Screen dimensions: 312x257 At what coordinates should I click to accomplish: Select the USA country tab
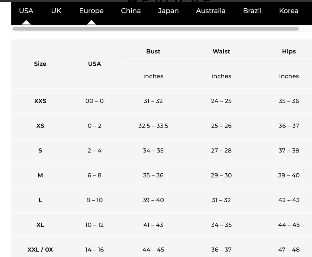coord(26,11)
